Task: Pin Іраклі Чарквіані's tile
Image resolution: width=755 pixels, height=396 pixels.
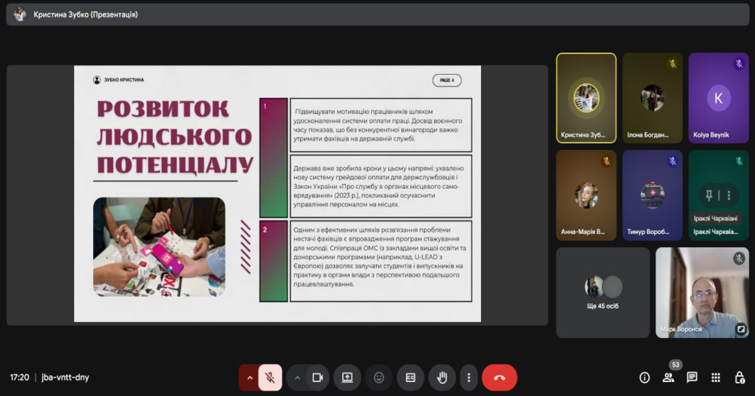Action: (x=709, y=195)
